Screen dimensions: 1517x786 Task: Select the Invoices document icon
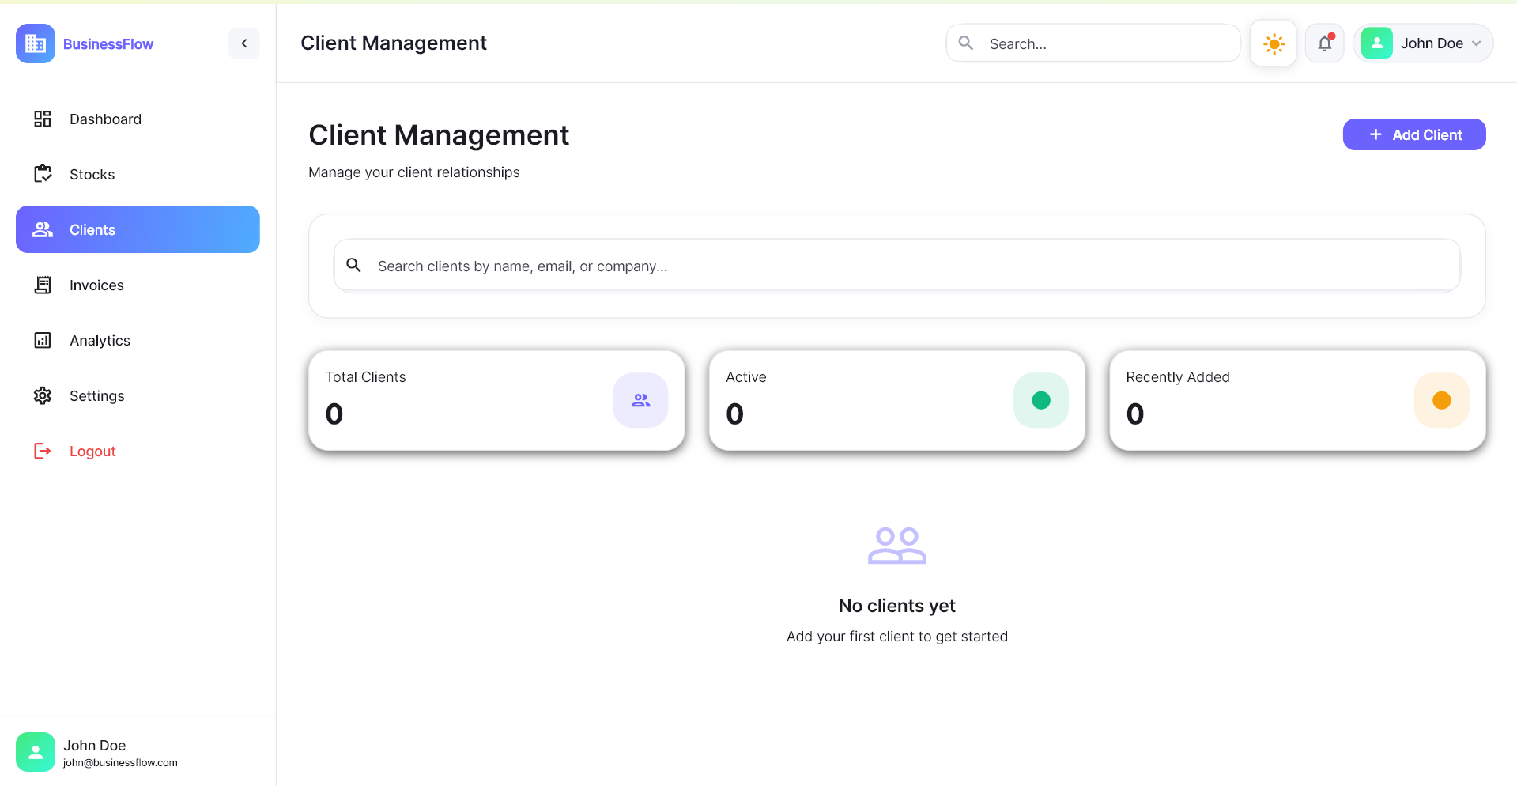(43, 285)
